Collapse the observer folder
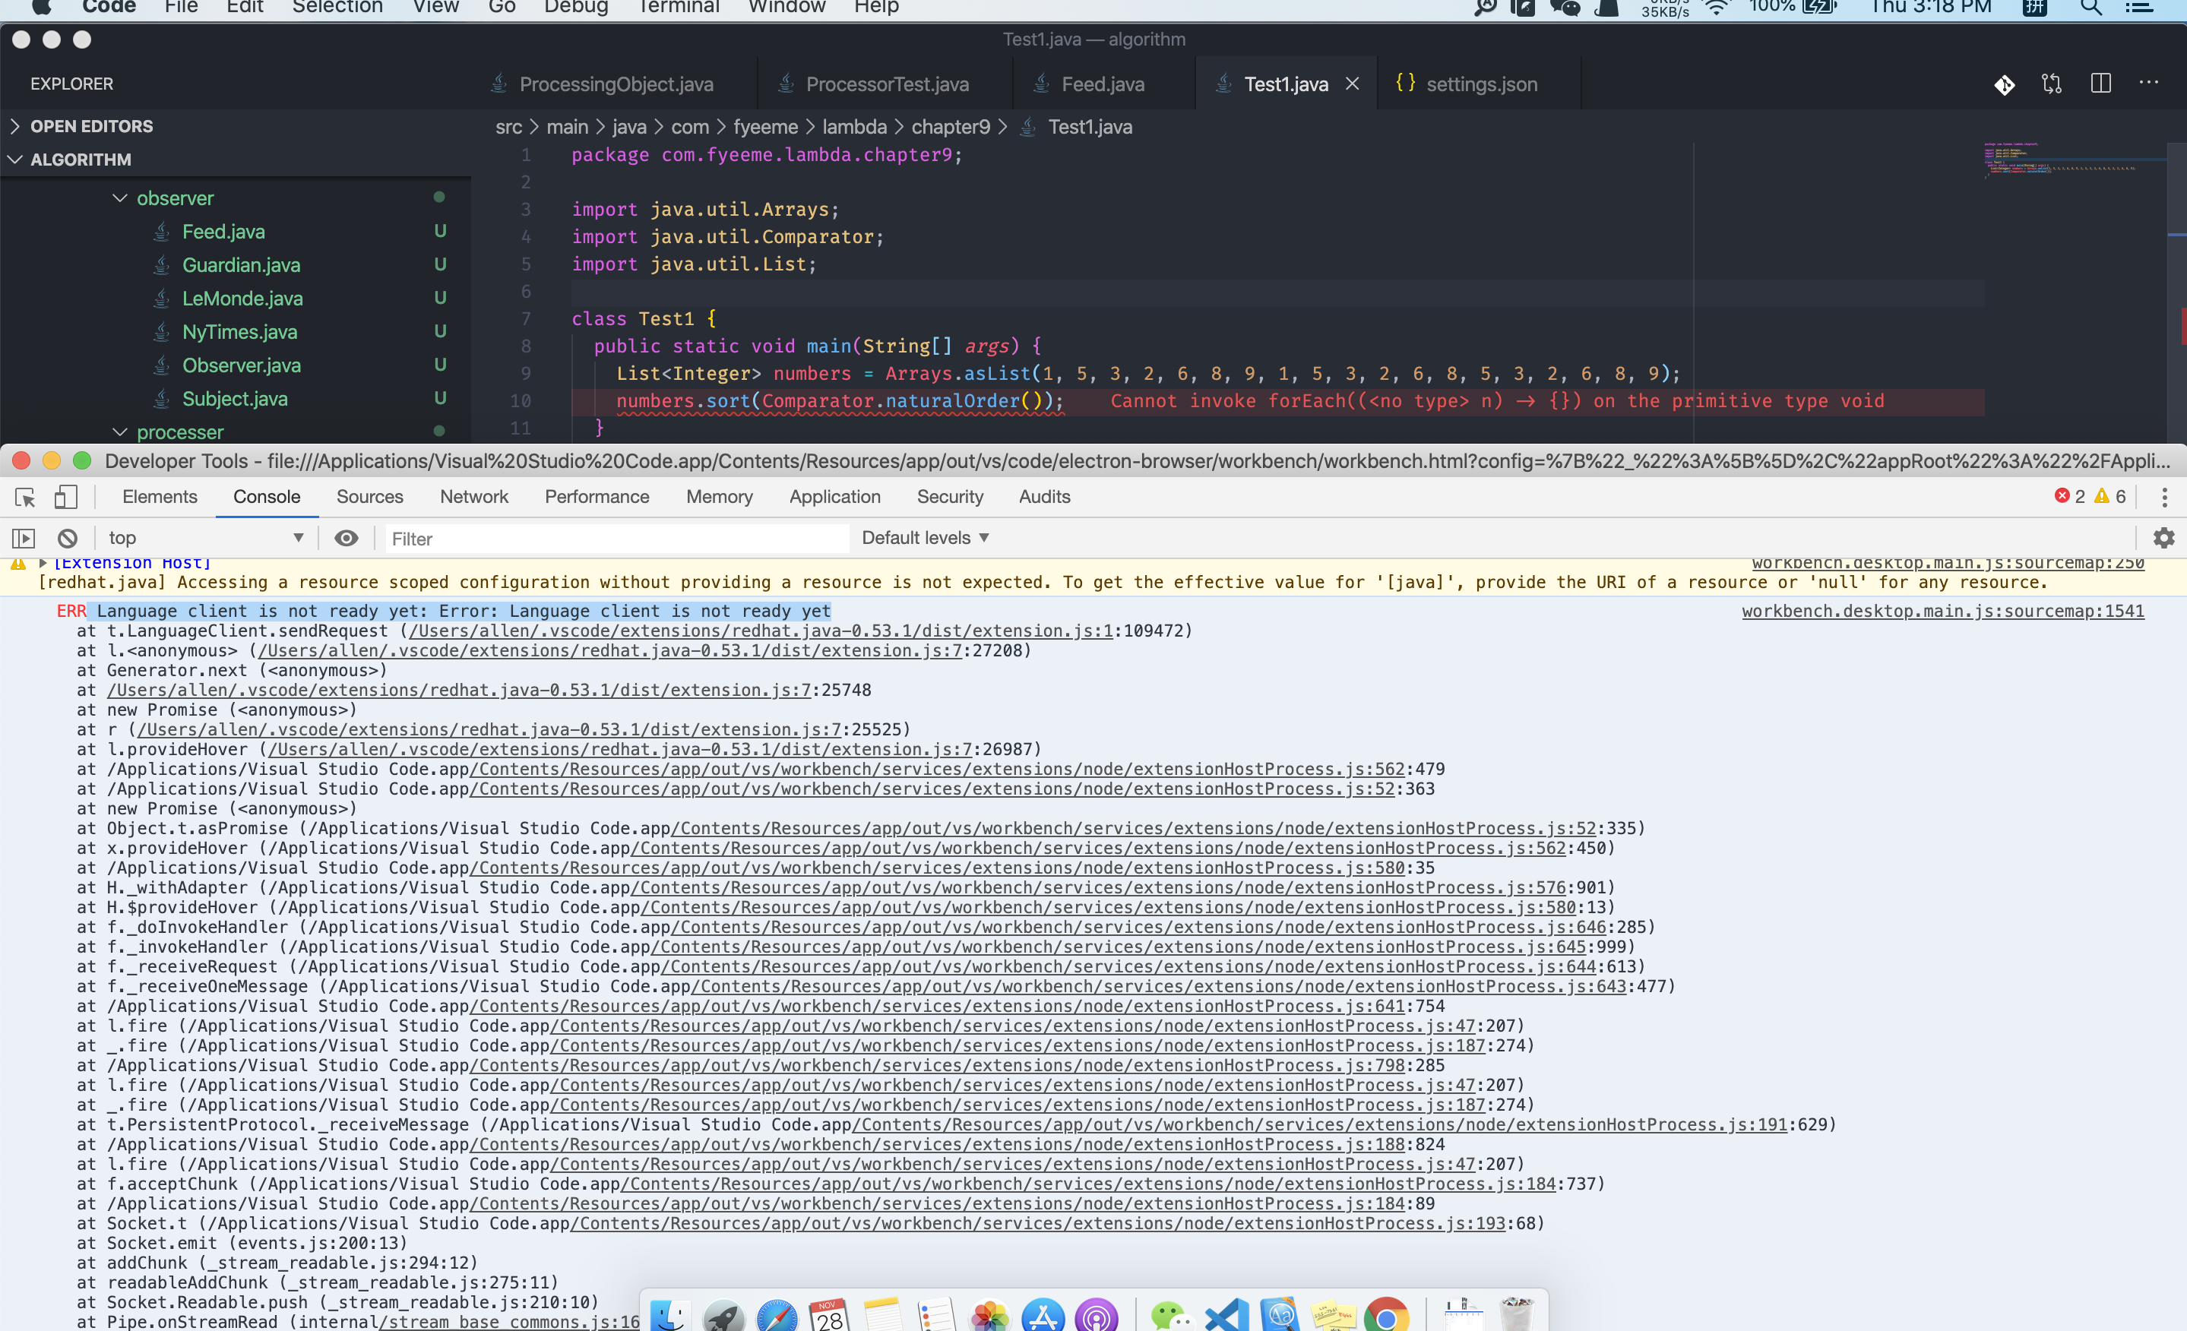This screenshot has height=1331, width=2187. [x=122, y=198]
